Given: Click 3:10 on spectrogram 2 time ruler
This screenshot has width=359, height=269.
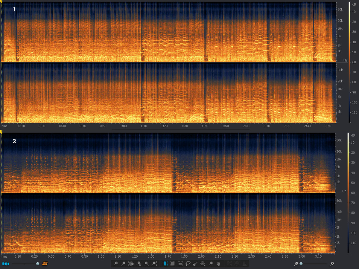Looking at the screenshot, I should 318,256.
